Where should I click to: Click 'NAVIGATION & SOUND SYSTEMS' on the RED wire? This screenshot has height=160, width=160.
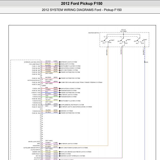(x=70, y=89)
